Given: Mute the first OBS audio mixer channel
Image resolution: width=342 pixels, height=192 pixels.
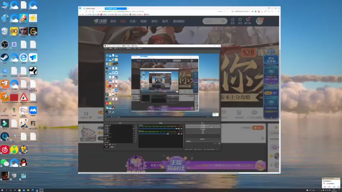Looking at the screenshot, I should click(x=179, y=129).
